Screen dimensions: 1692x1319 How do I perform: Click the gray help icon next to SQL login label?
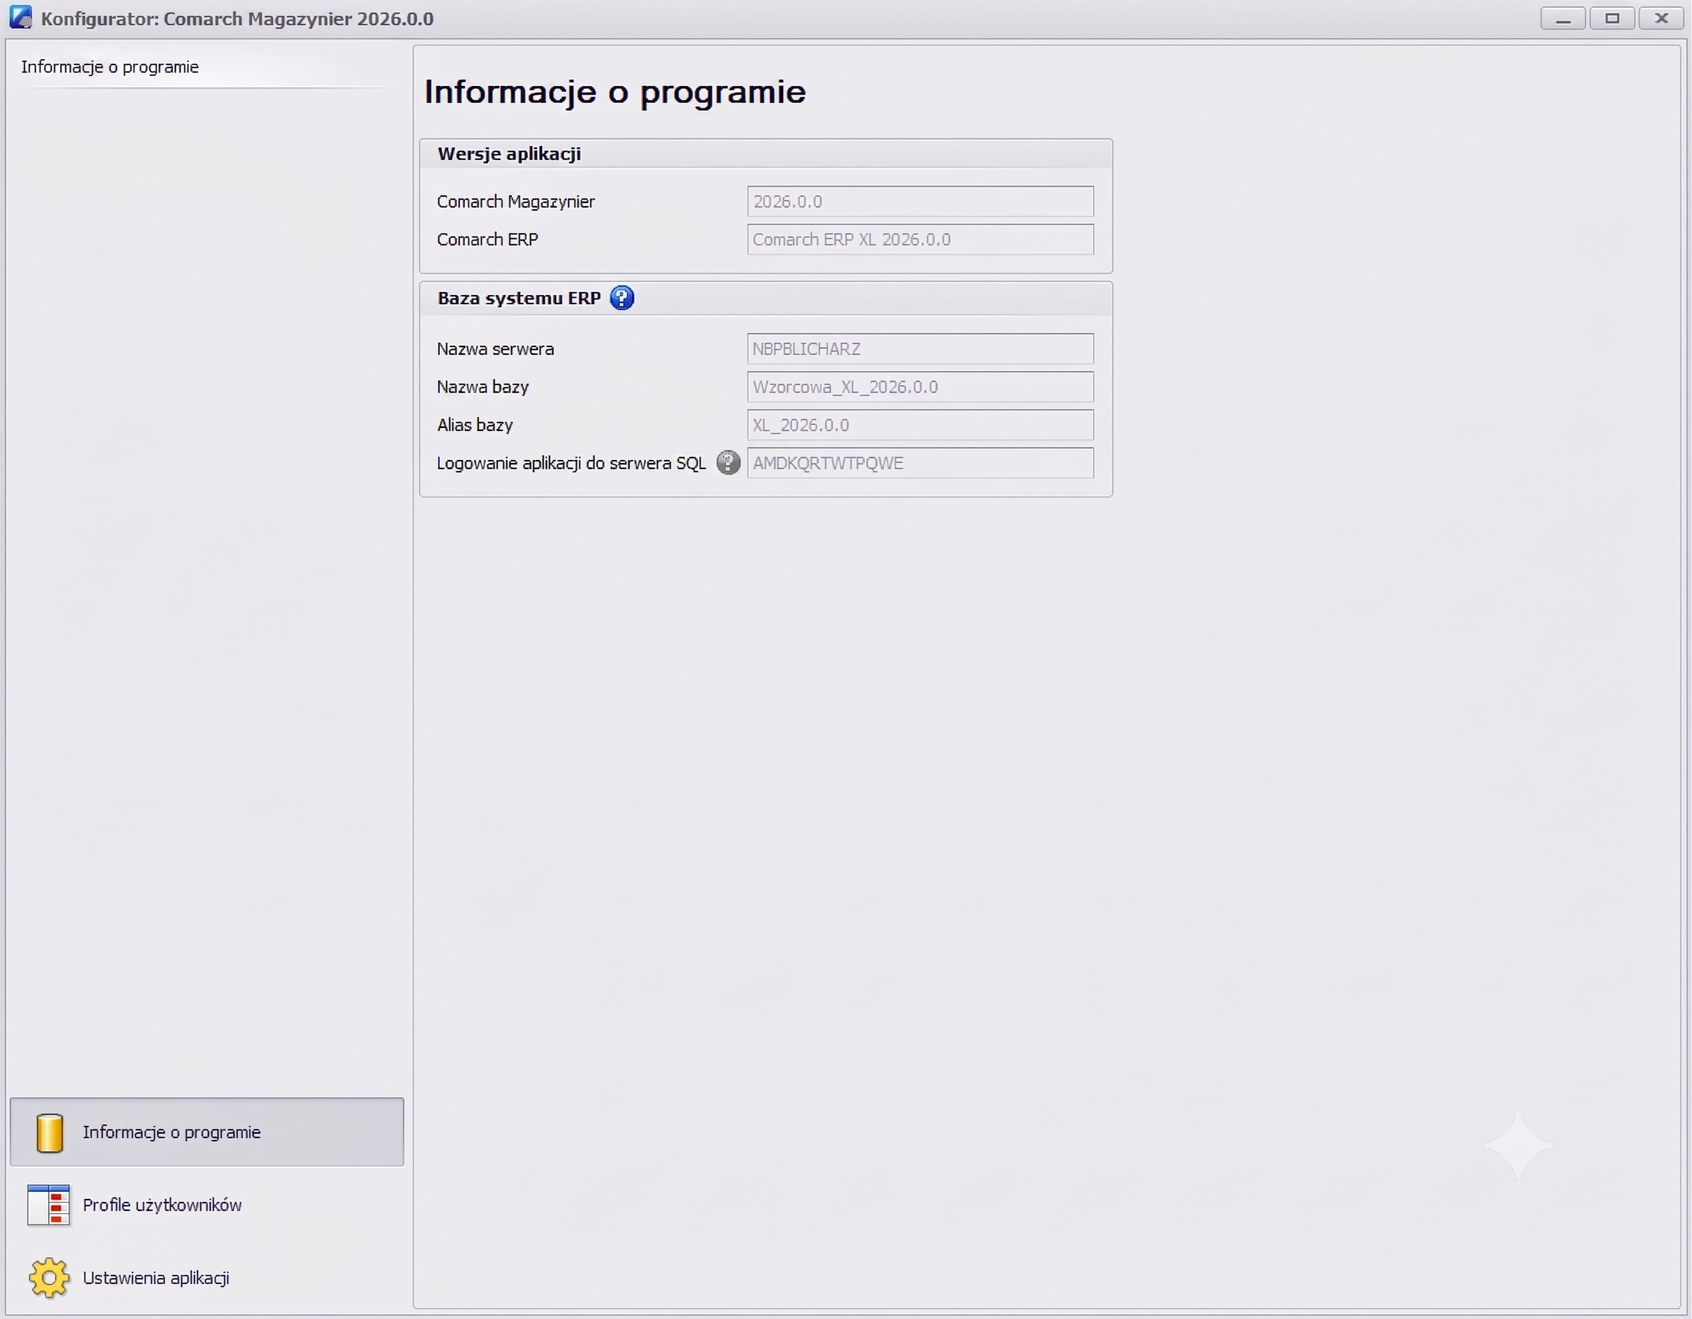pos(727,463)
